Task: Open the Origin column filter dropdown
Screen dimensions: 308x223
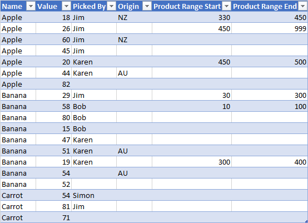Action: pyautogui.click(x=147, y=7)
